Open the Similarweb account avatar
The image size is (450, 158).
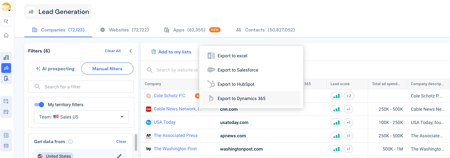coord(6,7)
